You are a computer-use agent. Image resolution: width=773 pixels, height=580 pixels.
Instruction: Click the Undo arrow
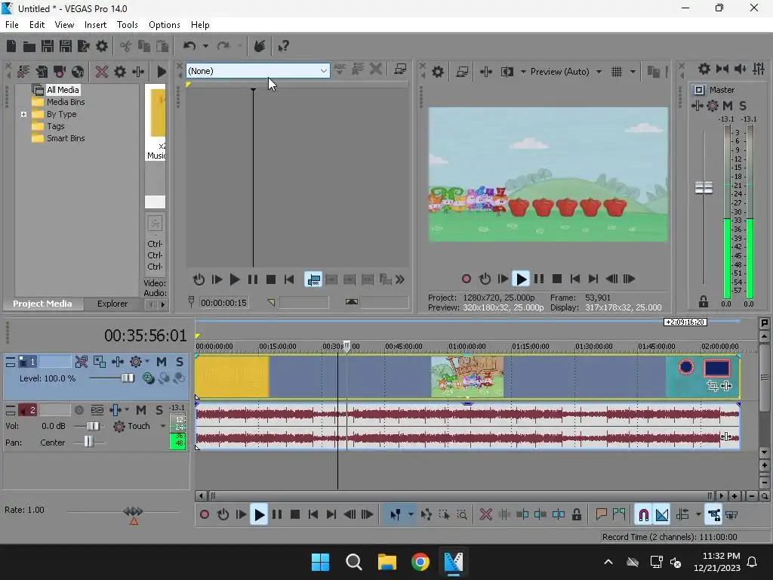(189, 46)
